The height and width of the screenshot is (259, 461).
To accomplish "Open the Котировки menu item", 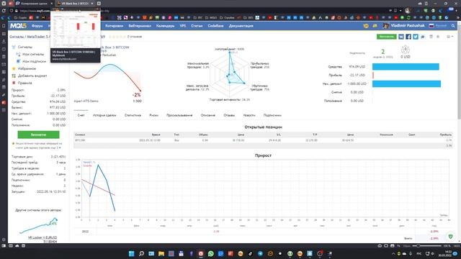I will coord(114,26).
